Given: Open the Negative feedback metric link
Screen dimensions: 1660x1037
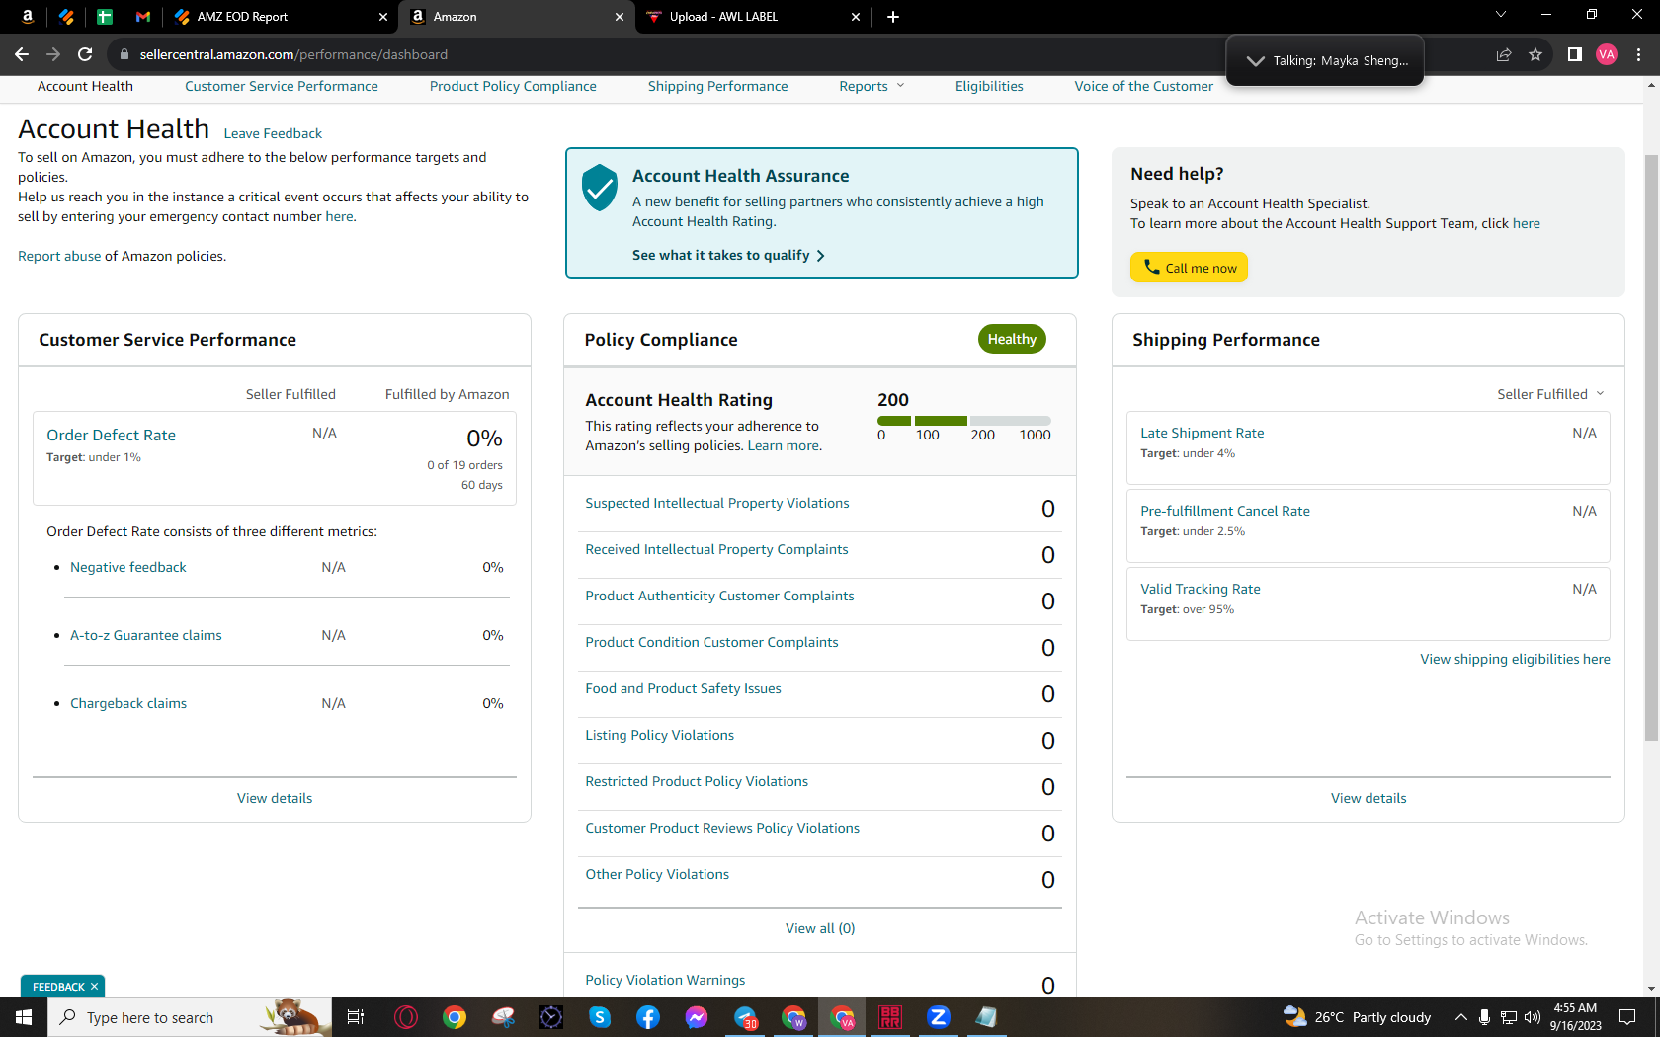Looking at the screenshot, I should coord(128,567).
